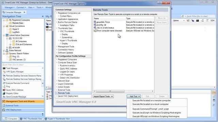218x122 pixels.
Task: Collapse the Dynamic Search Folders node
Action: click(x=4, y=54)
